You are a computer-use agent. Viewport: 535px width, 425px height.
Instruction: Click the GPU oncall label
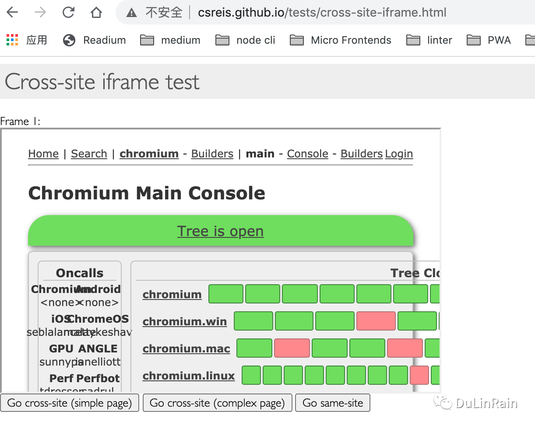(x=61, y=348)
